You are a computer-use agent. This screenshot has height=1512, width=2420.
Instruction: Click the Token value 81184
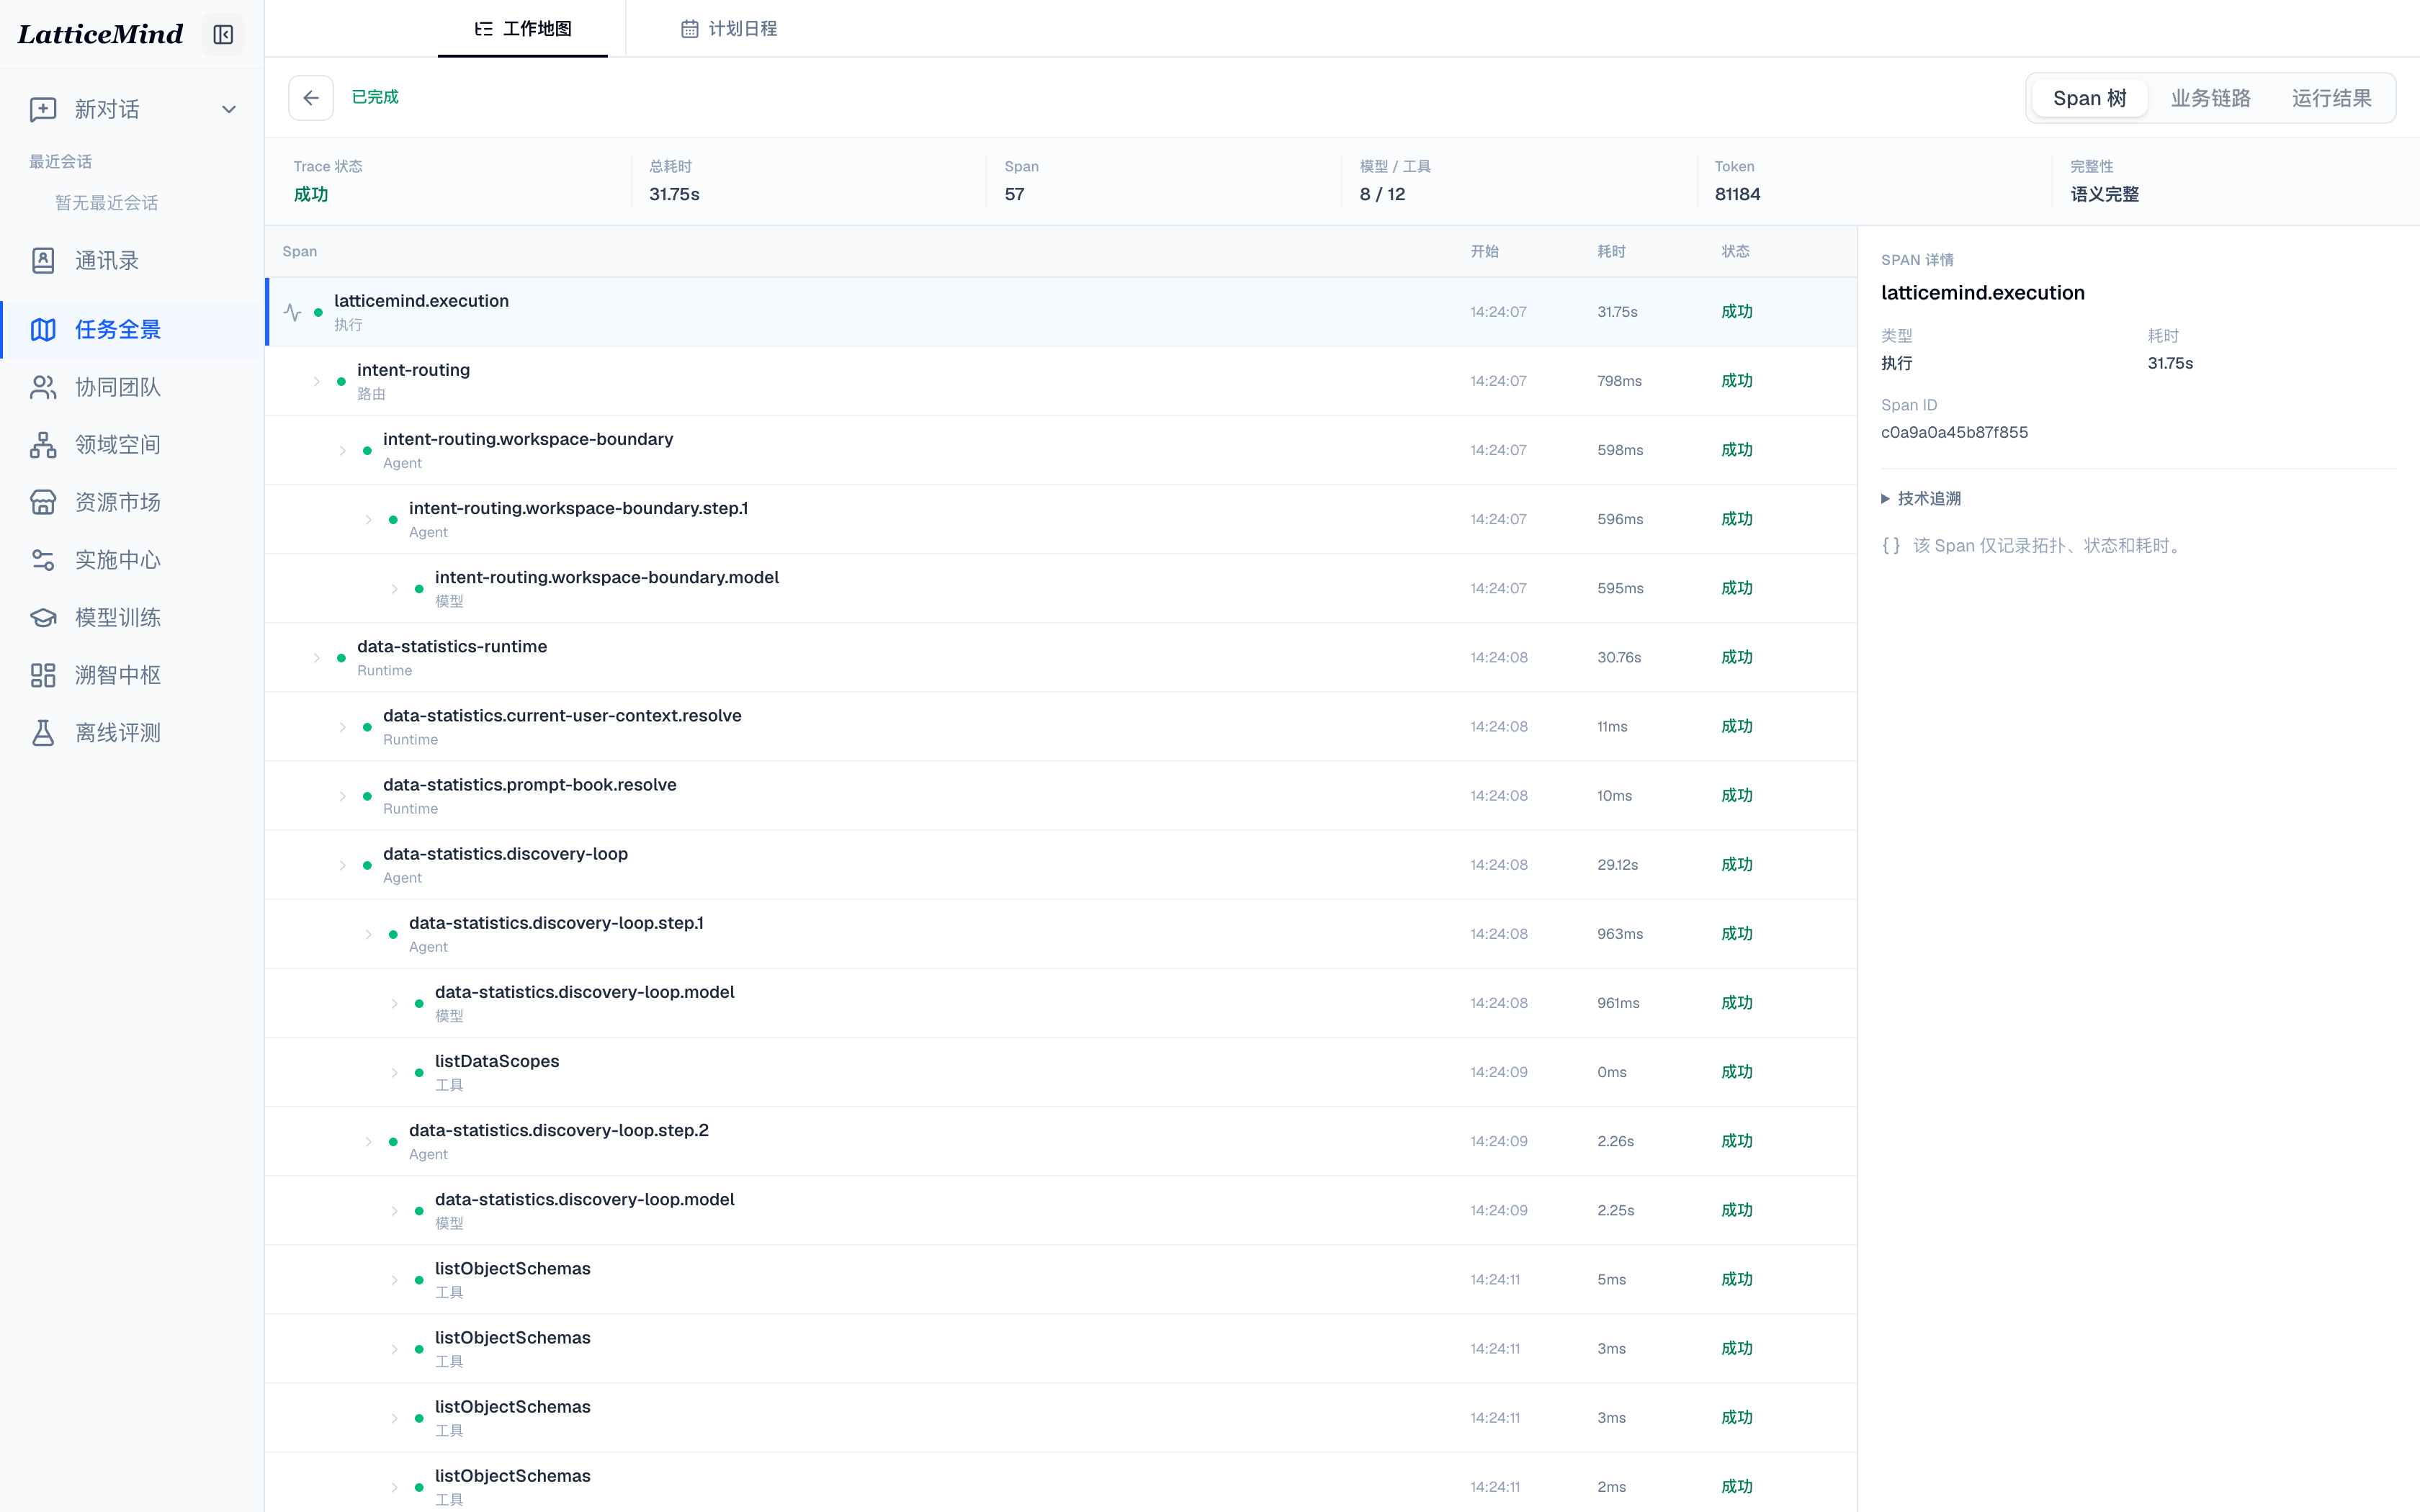pos(1737,194)
